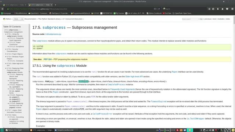
Task: Open the Python Cookbook bookmark
Action: (x=154, y=13)
